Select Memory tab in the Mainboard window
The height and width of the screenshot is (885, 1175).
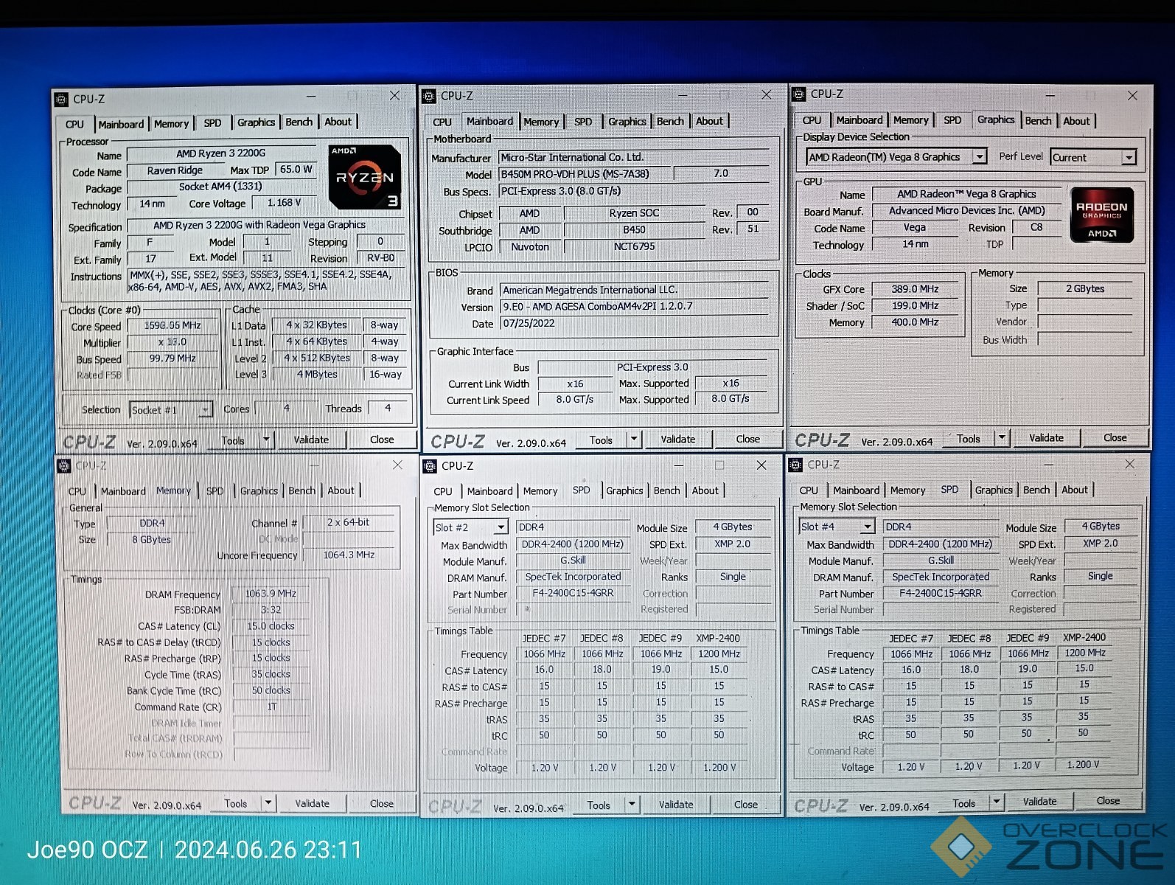pyautogui.click(x=541, y=122)
